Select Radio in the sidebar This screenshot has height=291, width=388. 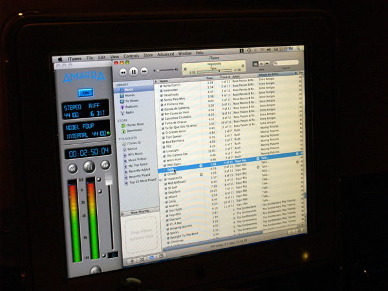[127, 113]
